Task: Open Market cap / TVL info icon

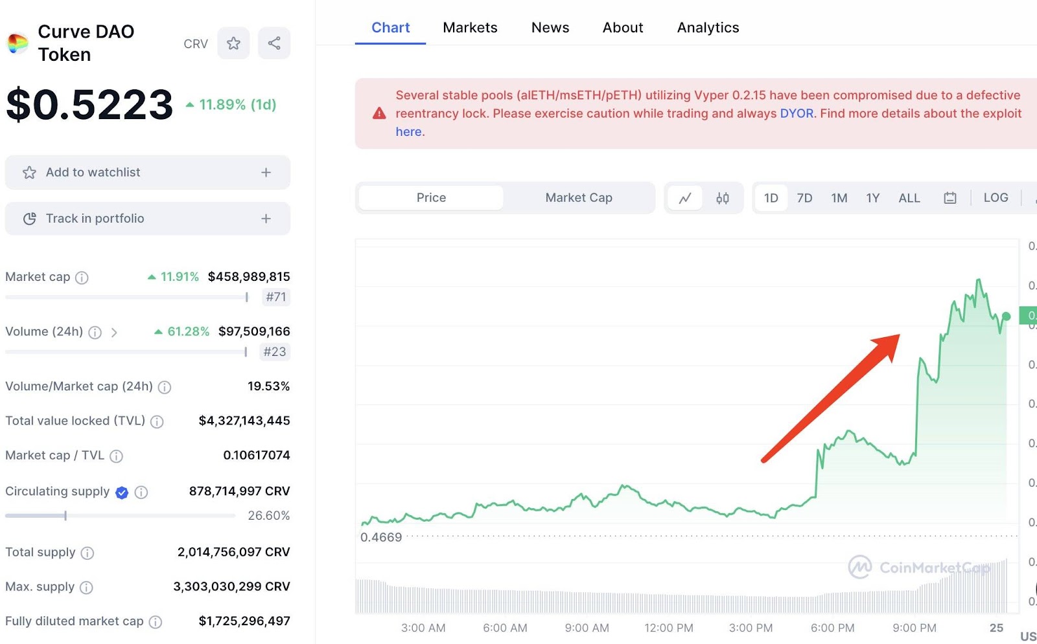Action: click(116, 456)
